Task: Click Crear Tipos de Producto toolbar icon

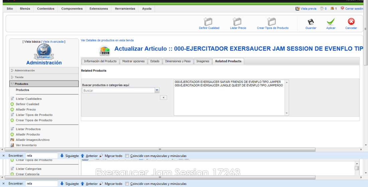Action: pos(272,22)
